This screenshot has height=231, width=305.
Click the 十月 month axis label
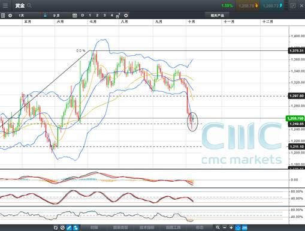(191, 22)
